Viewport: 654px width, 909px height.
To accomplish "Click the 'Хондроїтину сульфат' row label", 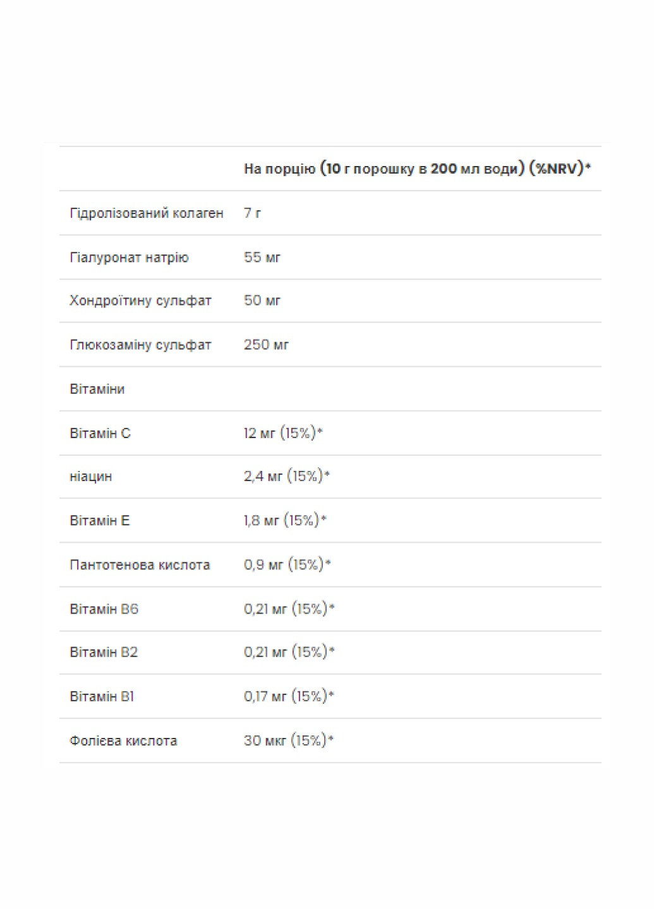I will pyautogui.click(x=140, y=300).
